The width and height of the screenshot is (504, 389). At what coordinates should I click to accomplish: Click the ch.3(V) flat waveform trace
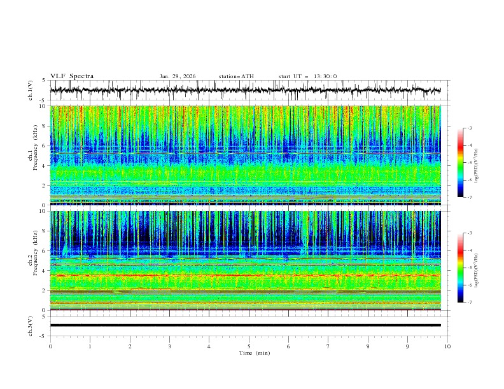pyautogui.click(x=246, y=325)
